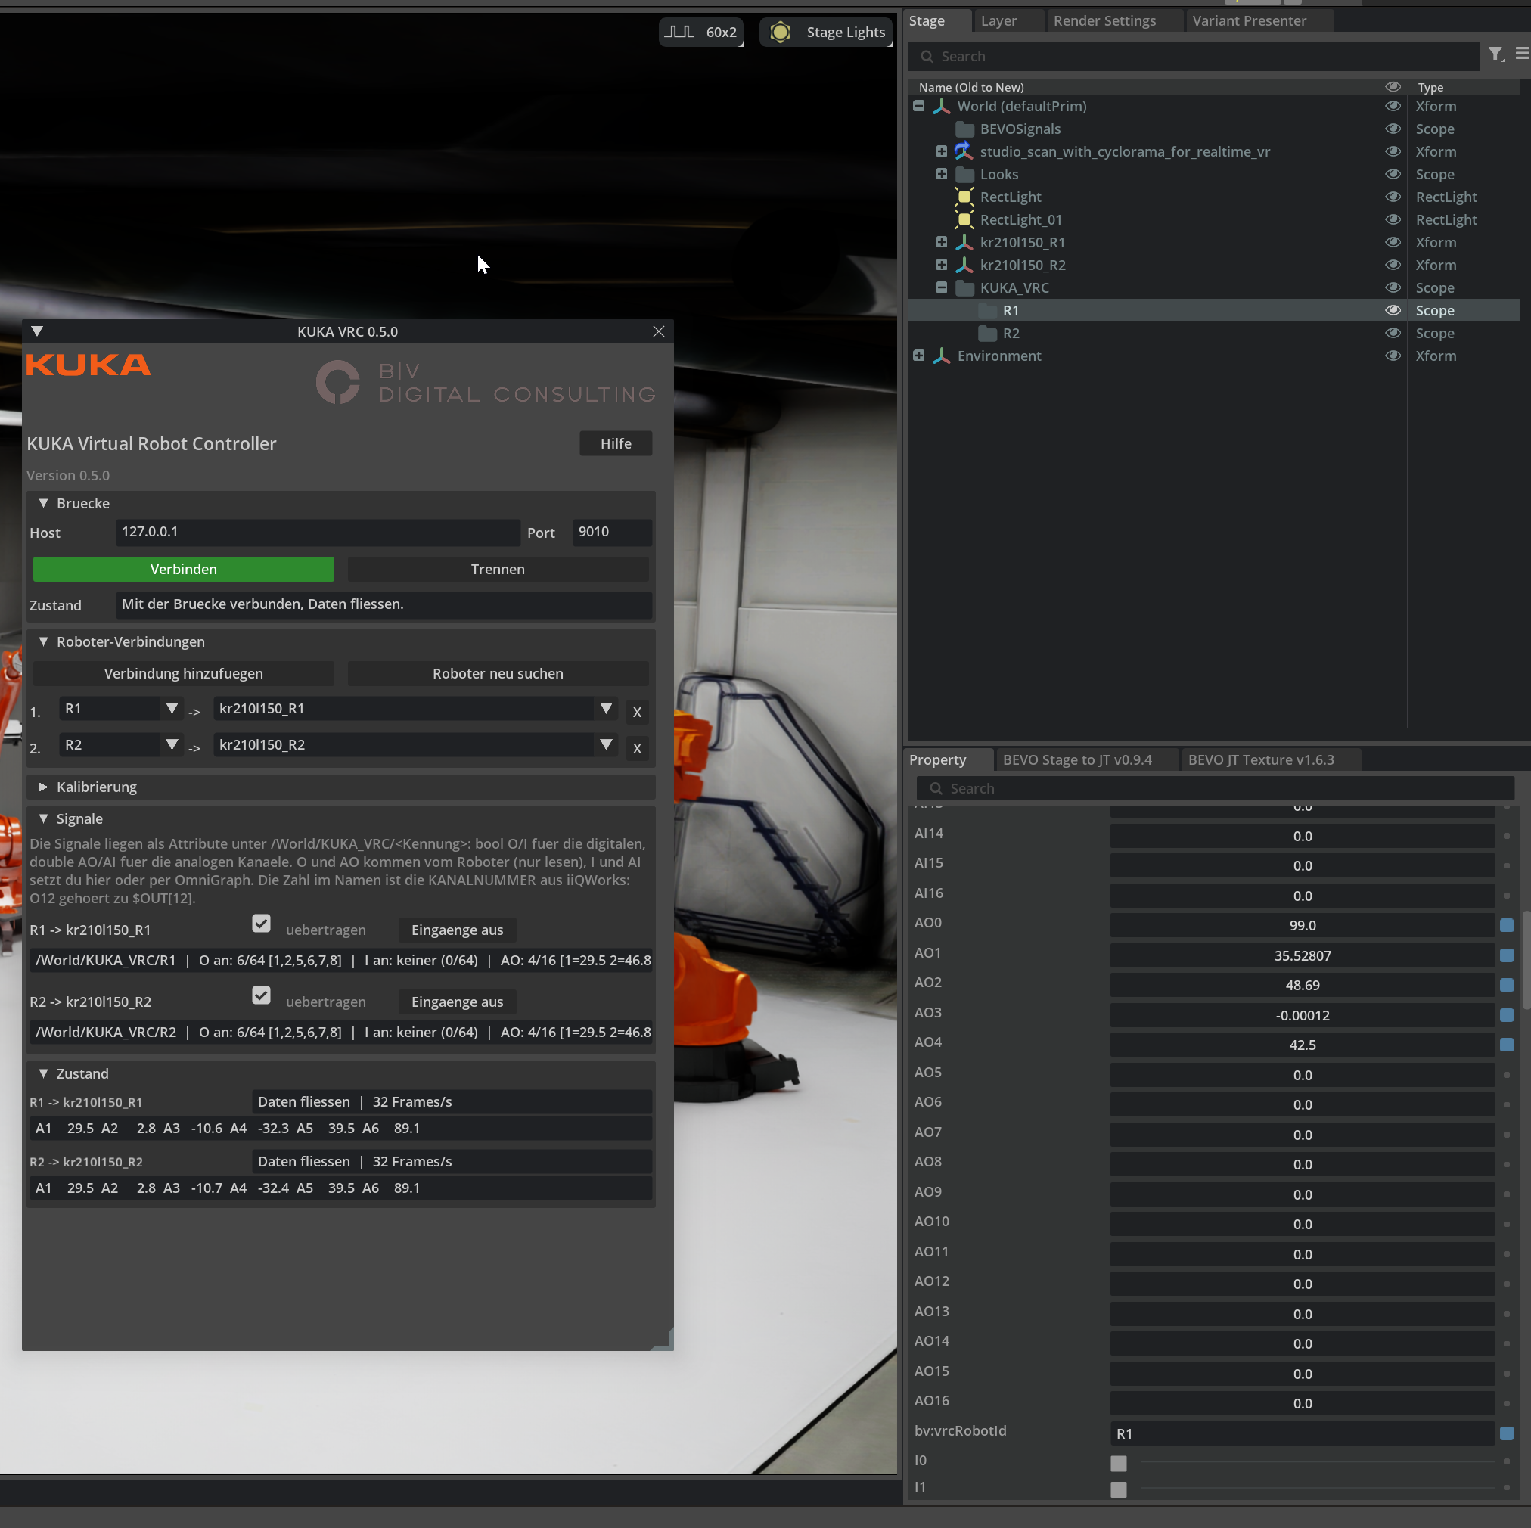Click the studio_scan reference icon

[964, 151]
